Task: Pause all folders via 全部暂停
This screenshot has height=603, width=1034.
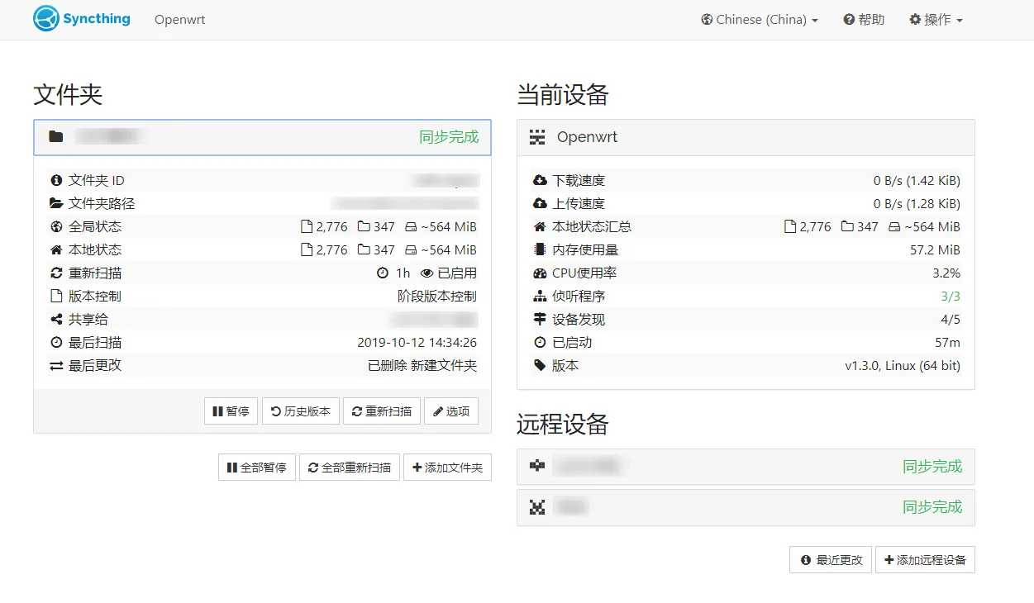Action: 256,468
